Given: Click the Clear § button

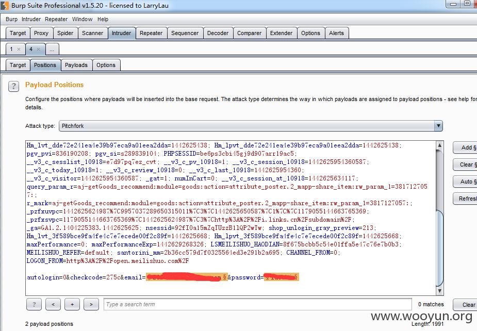Looking at the screenshot, I should pyautogui.click(x=465, y=164).
